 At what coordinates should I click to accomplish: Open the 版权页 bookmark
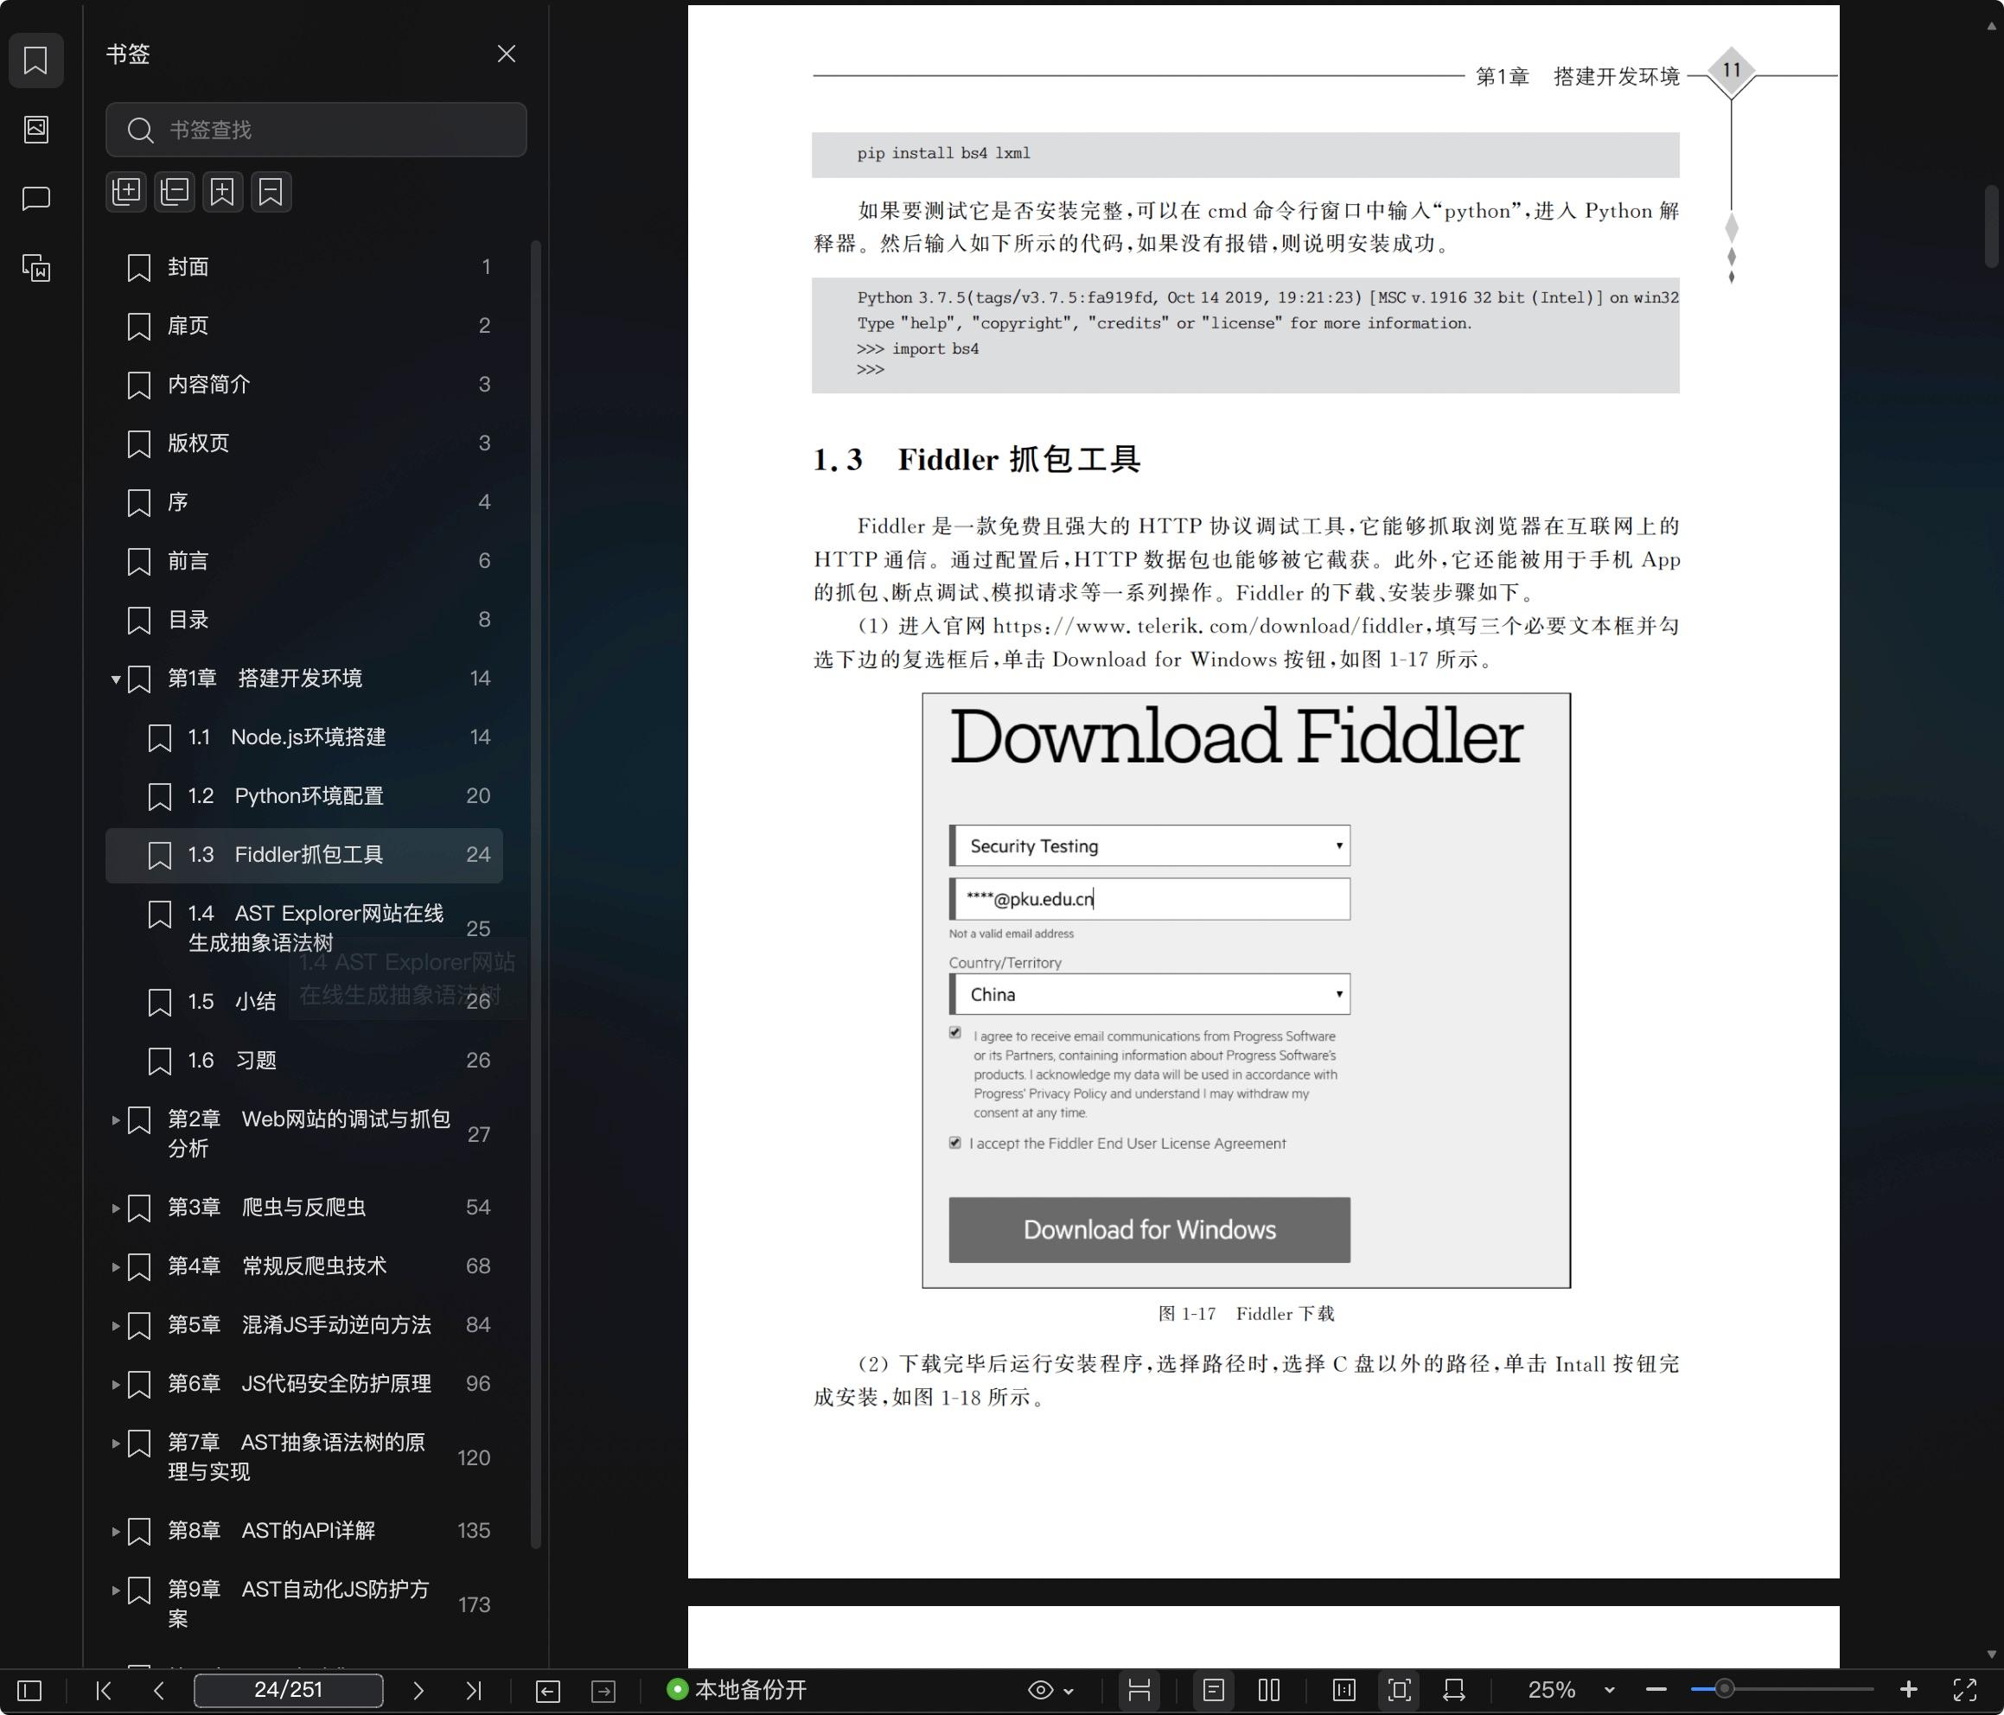[303, 443]
